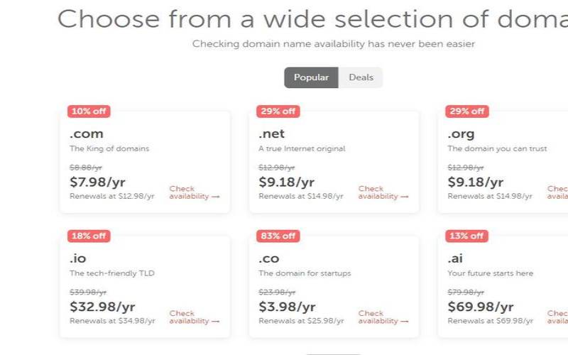Check availability for .co domain
Image resolution: width=568 pixels, height=355 pixels.
(x=383, y=317)
